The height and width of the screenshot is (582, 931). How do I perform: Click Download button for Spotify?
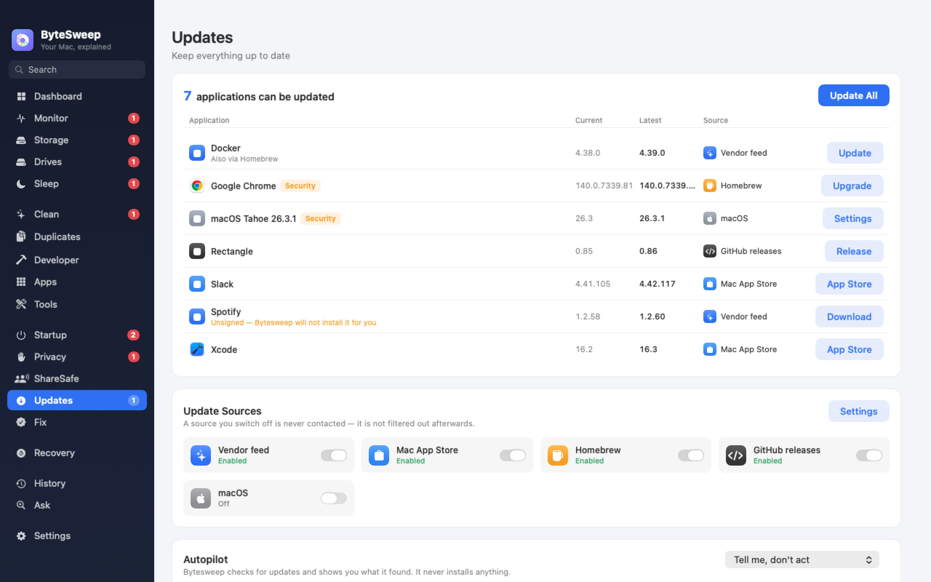pos(850,316)
